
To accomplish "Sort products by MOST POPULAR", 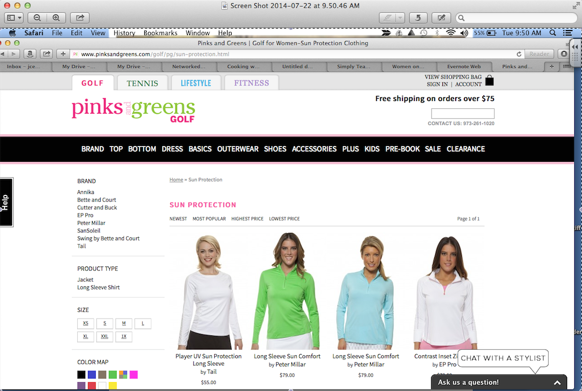I will pyautogui.click(x=209, y=218).
